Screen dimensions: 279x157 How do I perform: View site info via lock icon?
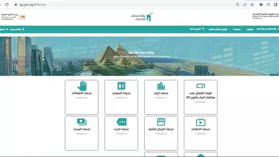click(16, 5)
